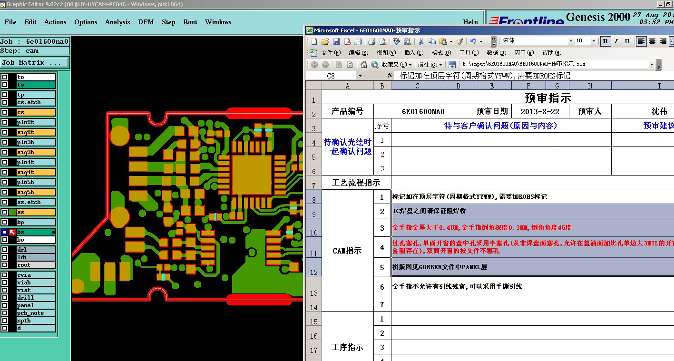Click the Job Matrix button
The height and width of the screenshot is (361, 674).
pyautogui.click(x=35, y=63)
